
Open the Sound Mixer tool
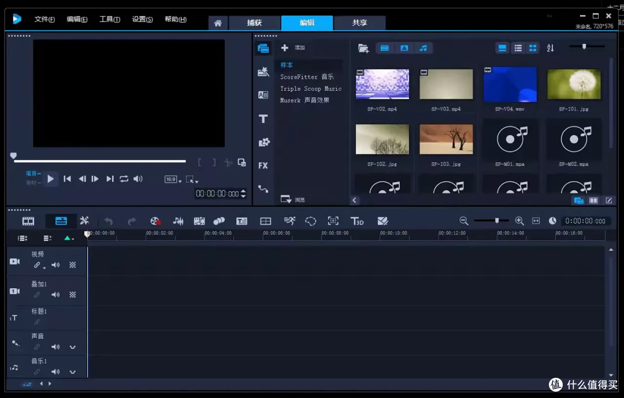pyautogui.click(x=179, y=221)
